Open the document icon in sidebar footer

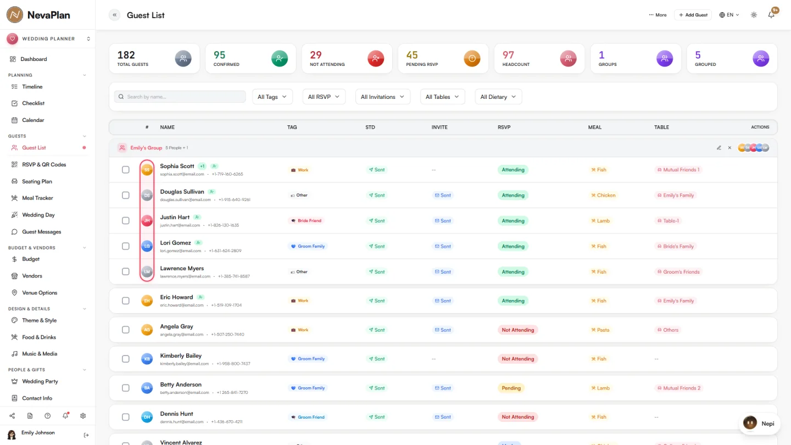[30, 416]
